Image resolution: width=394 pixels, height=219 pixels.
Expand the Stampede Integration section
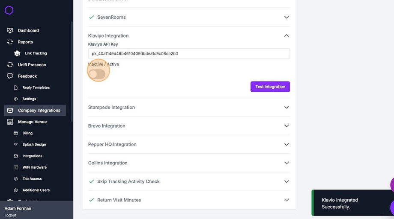point(287,108)
